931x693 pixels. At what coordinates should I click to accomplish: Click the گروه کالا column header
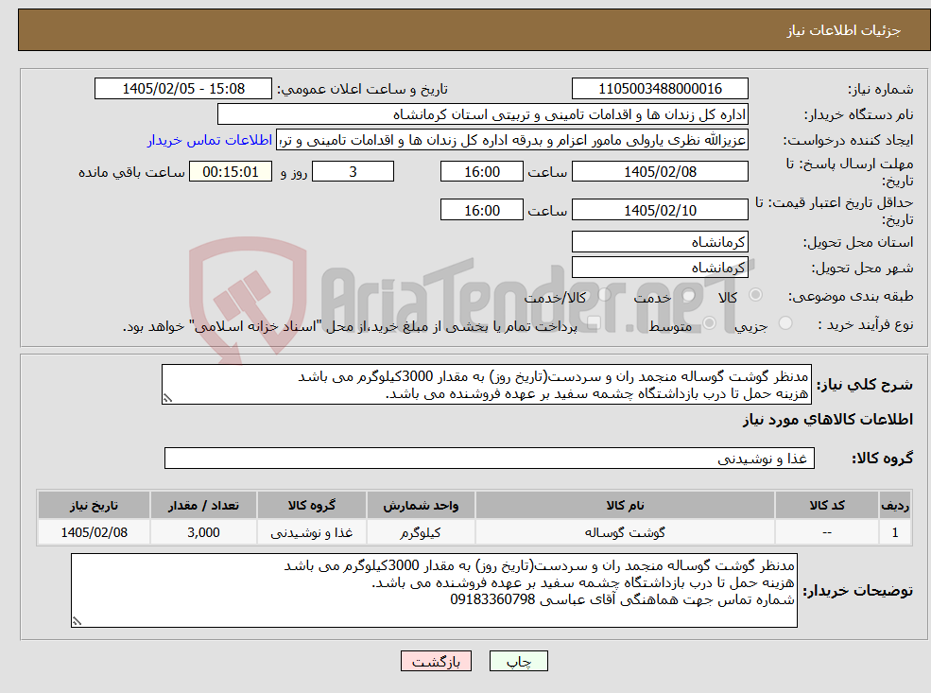tap(312, 506)
